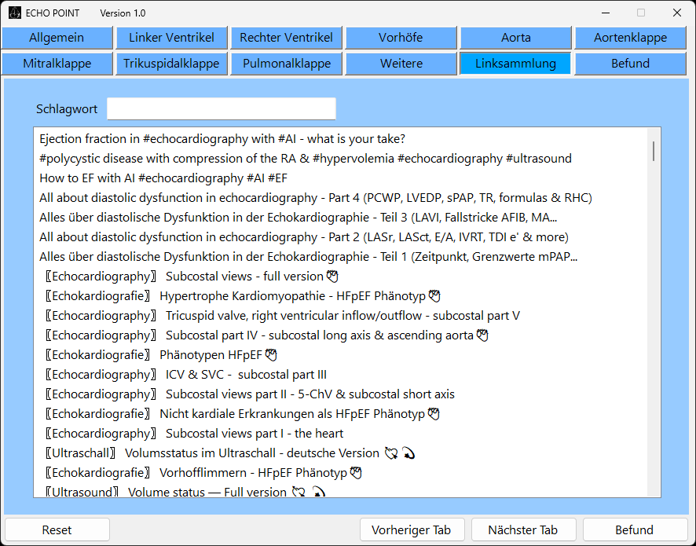This screenshot has height=546, width=696.
Task: Open the Trikuspidalklappe tab
Action: [x=171, y=64]
